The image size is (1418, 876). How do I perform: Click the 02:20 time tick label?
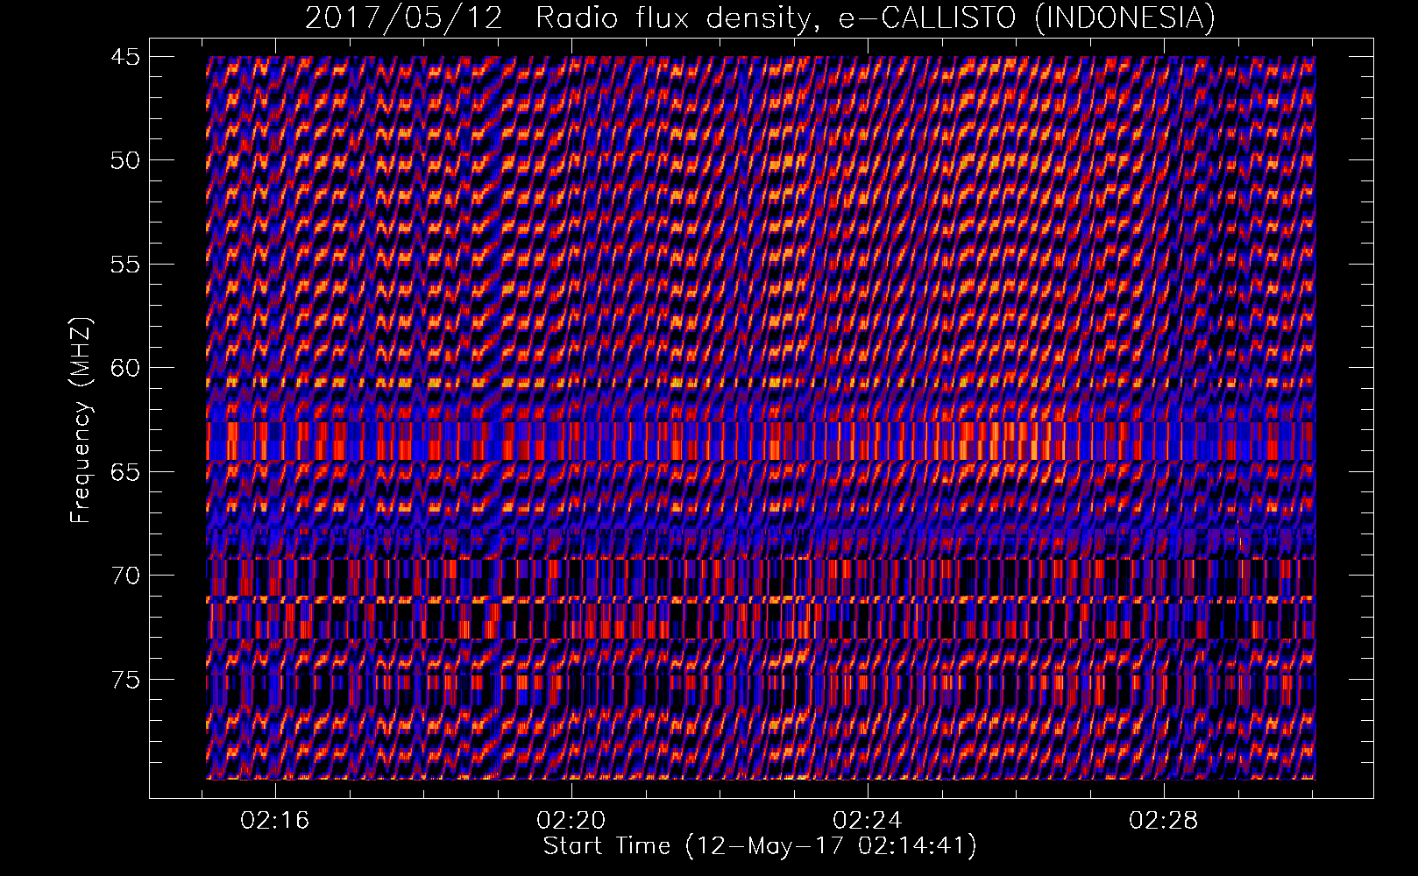coord(571,822)
